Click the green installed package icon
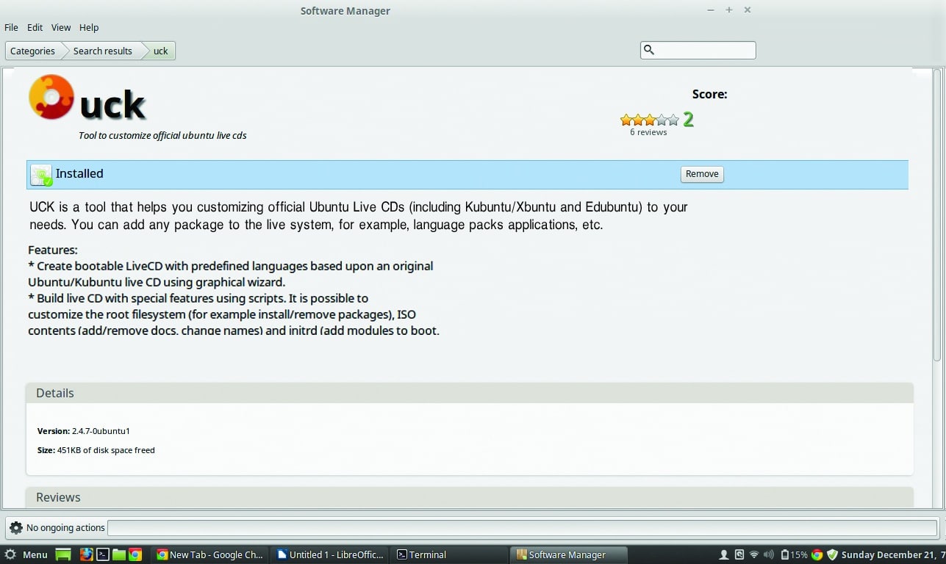This screenshot has width=946, height=564. pos(41,174)
